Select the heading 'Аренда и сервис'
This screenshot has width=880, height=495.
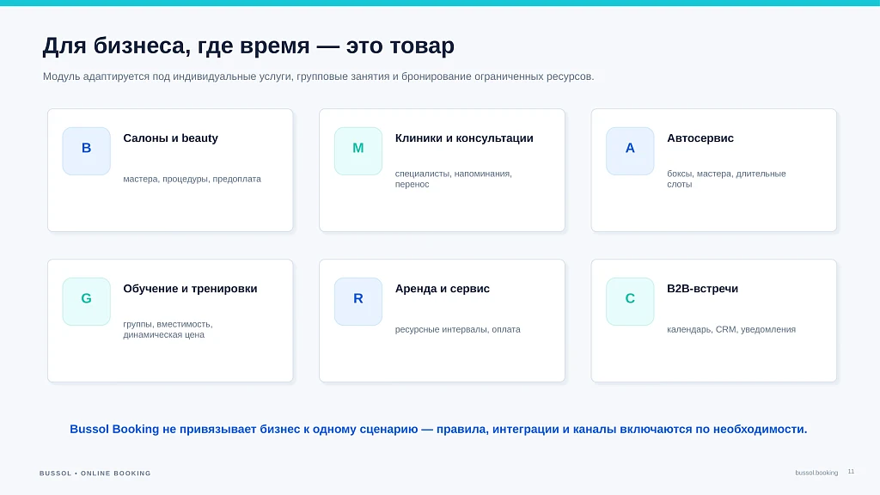point(443,289)
